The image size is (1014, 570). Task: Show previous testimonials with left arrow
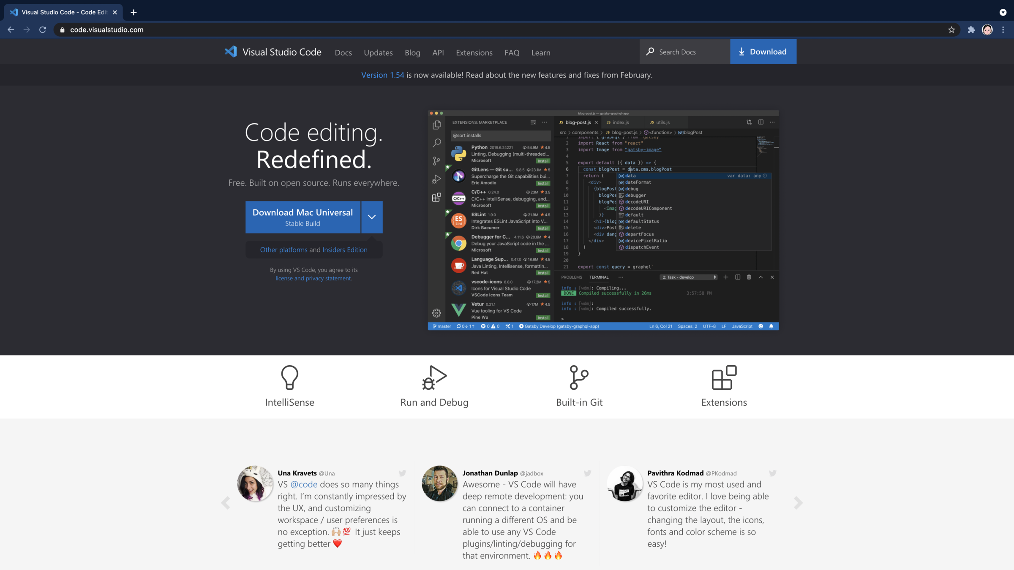pyautogui.click(x=226, y=503)
